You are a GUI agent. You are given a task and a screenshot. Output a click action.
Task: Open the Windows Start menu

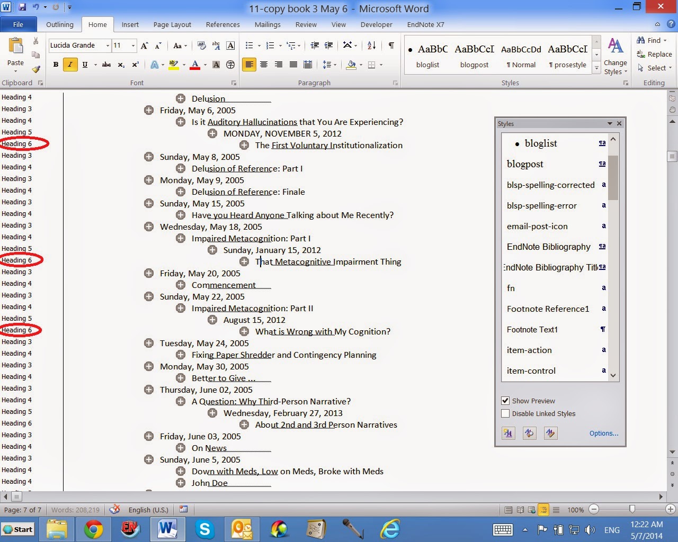pos(18,529)
